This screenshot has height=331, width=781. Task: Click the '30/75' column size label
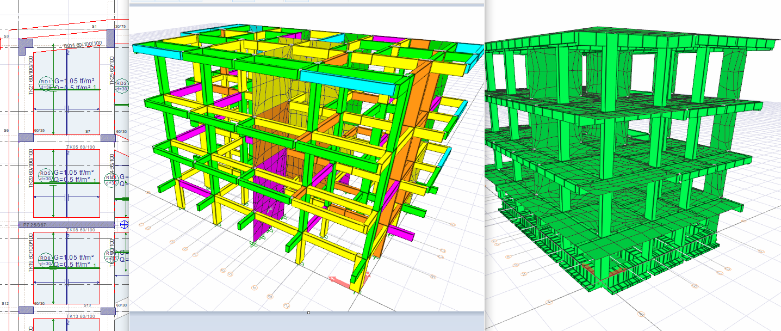pos(121,26)
